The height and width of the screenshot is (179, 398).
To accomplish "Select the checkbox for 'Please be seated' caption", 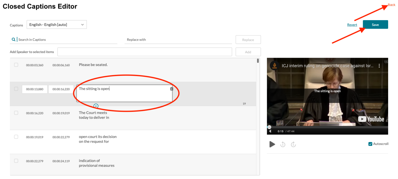I will 16,65.
